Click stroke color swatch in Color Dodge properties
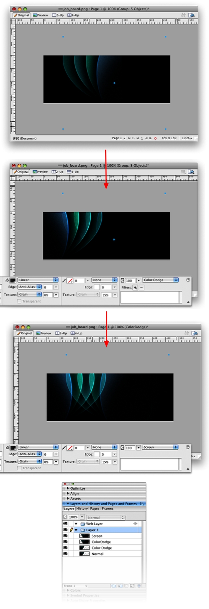 pyautogui.click(x=70, y=280)
